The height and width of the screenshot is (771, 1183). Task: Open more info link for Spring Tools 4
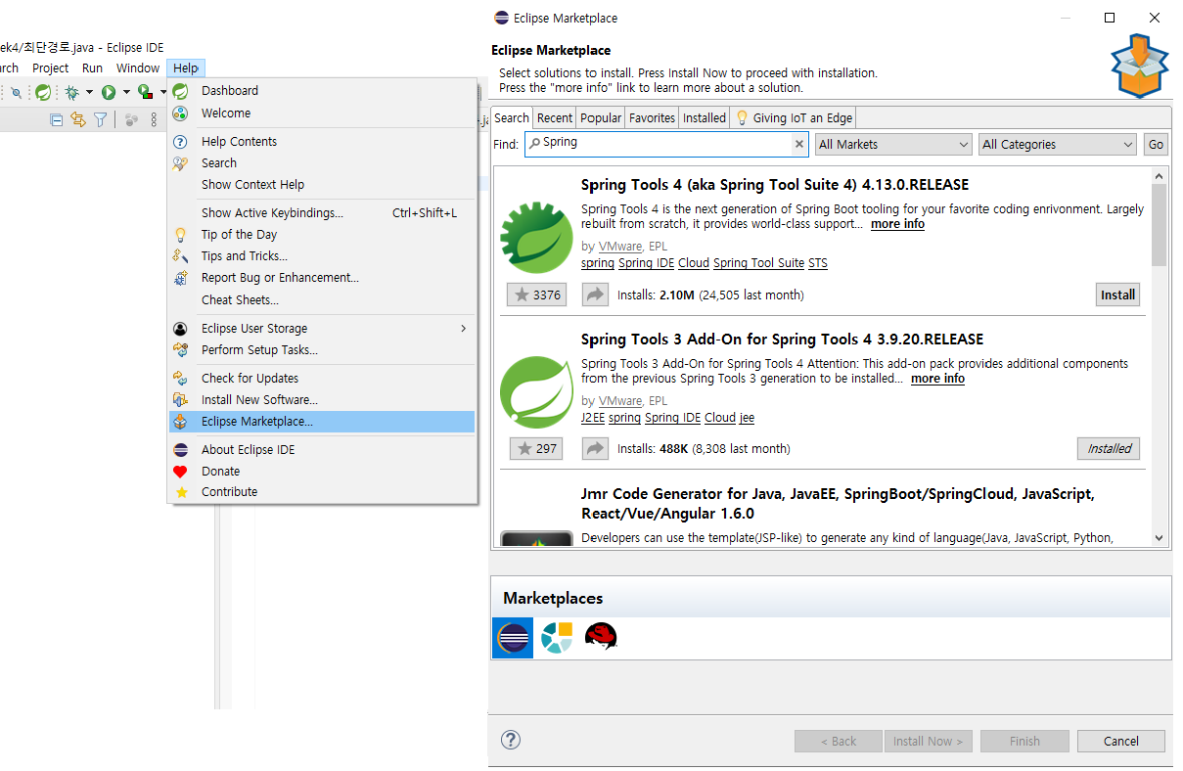(897, 224)
